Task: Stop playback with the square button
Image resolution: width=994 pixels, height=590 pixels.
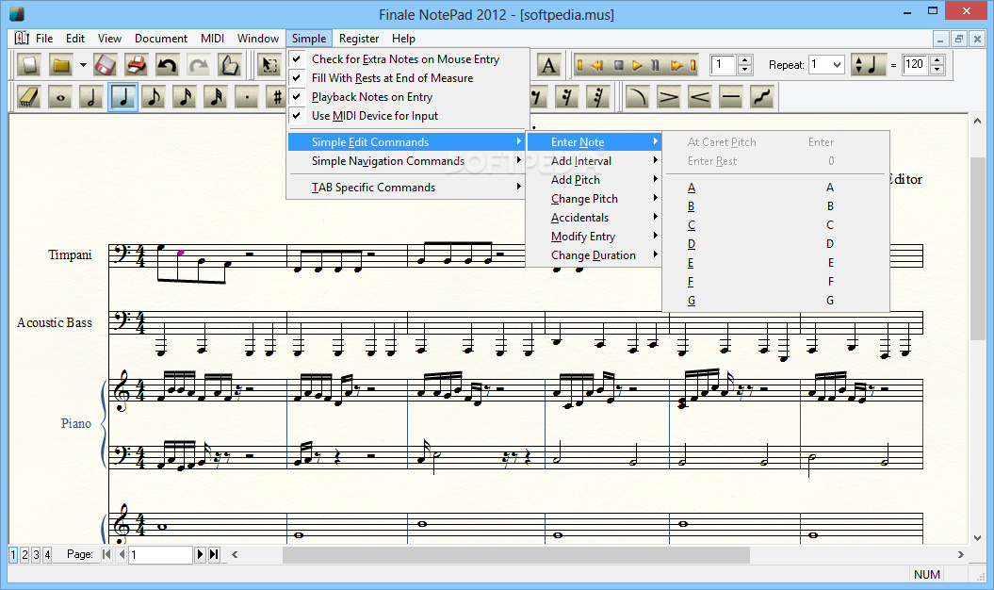Action: [x=619, y=65]
